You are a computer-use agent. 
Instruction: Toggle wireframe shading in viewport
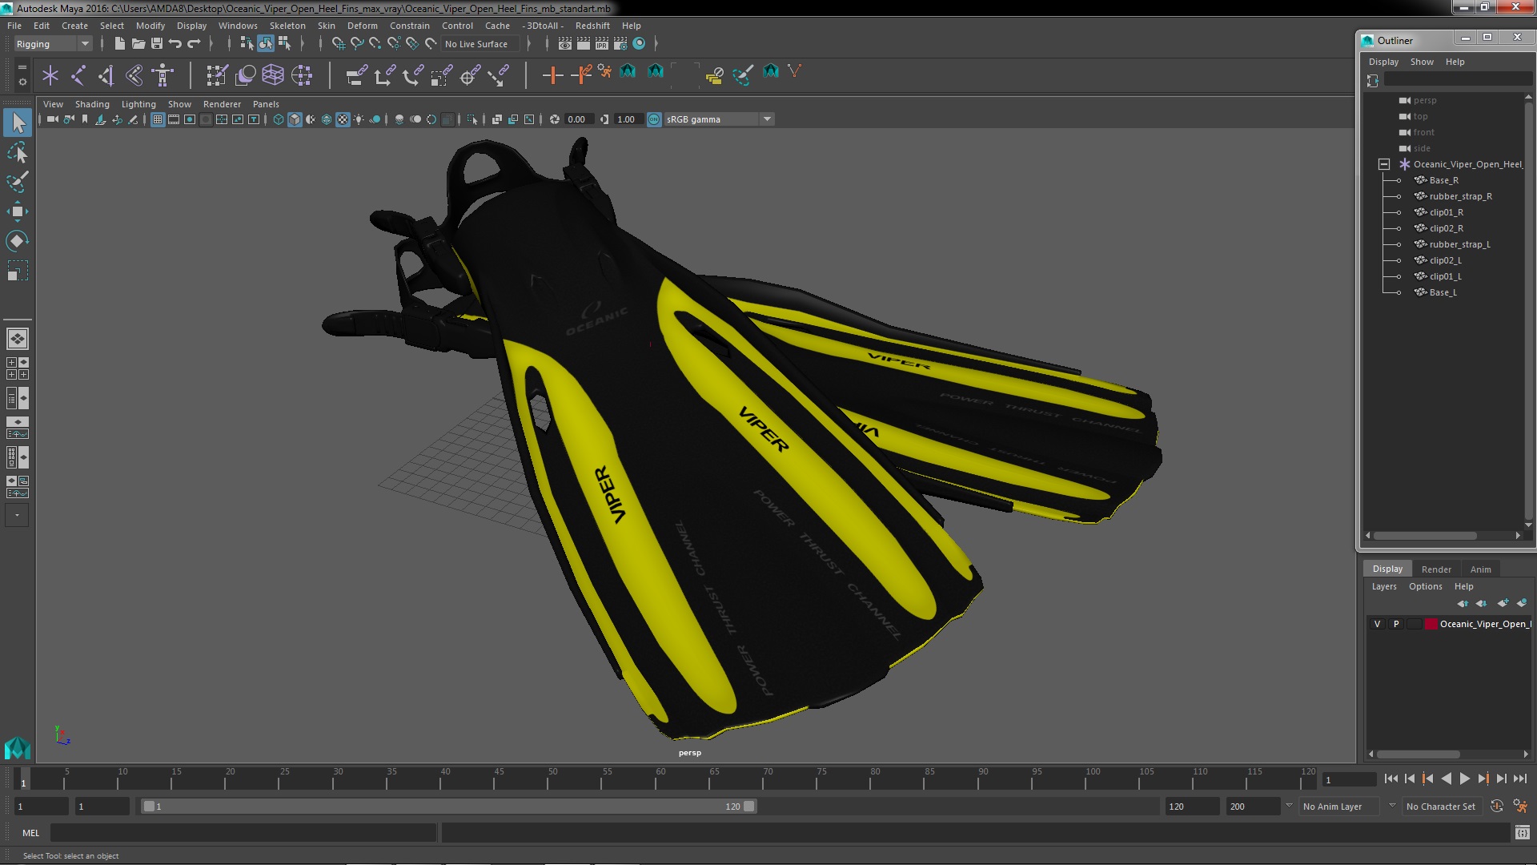tap(279, 119)
